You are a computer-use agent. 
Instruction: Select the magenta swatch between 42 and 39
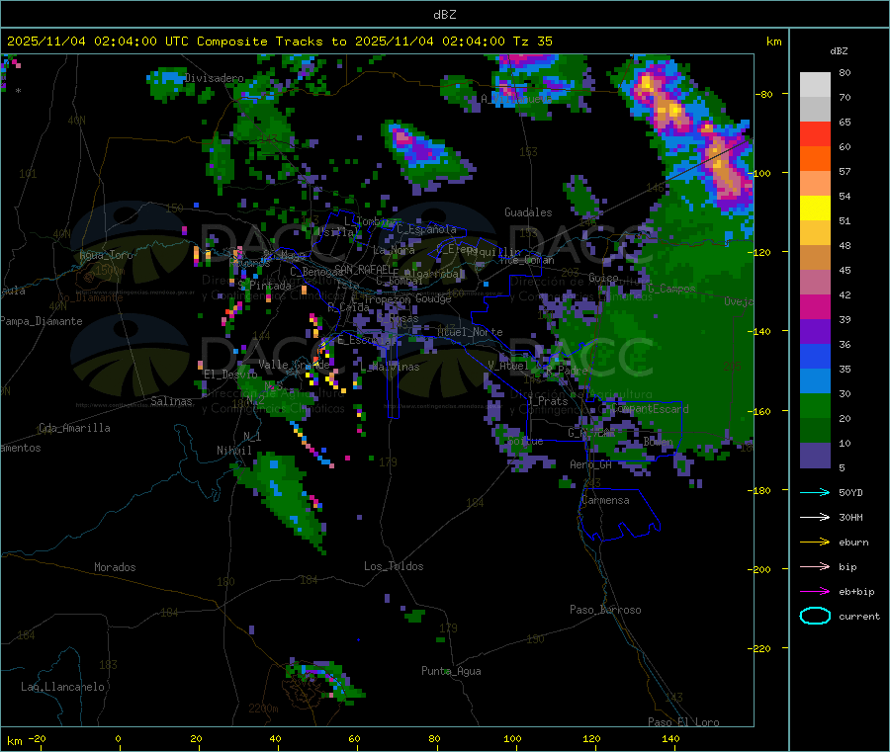815,306
